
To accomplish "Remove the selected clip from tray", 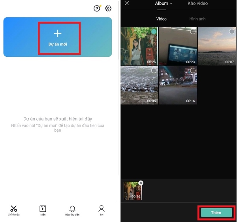I will [141, 183].
